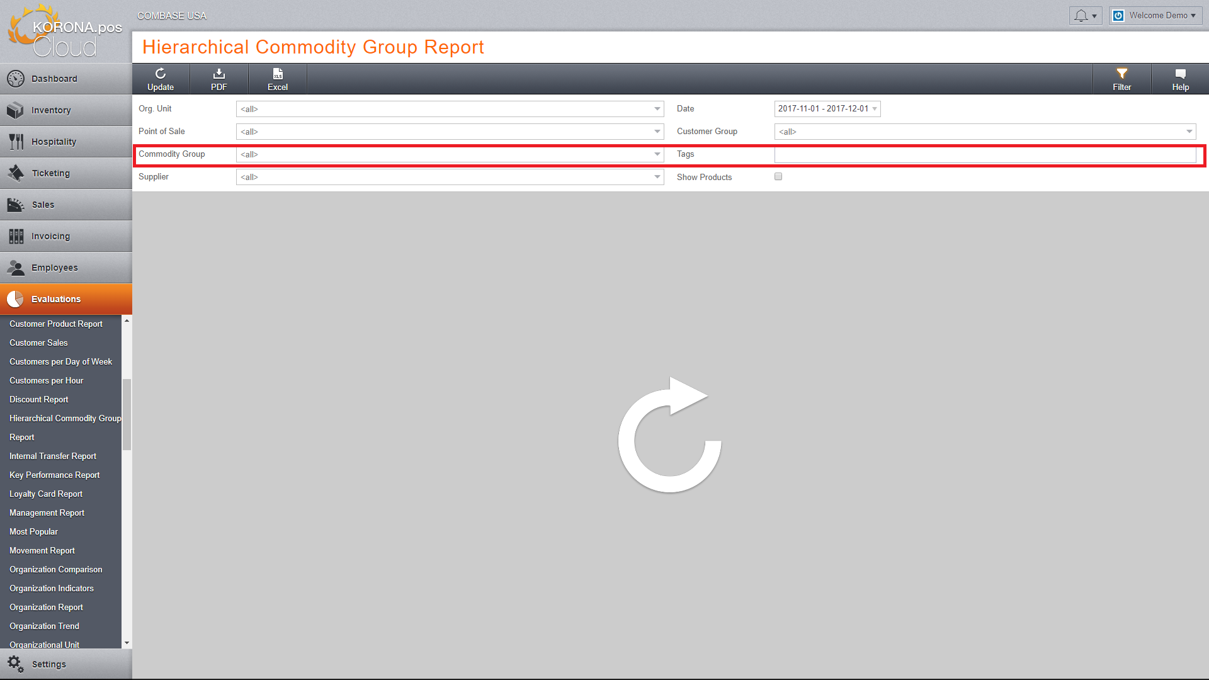Open the Org. Unit dropdown

pos(450,109)
